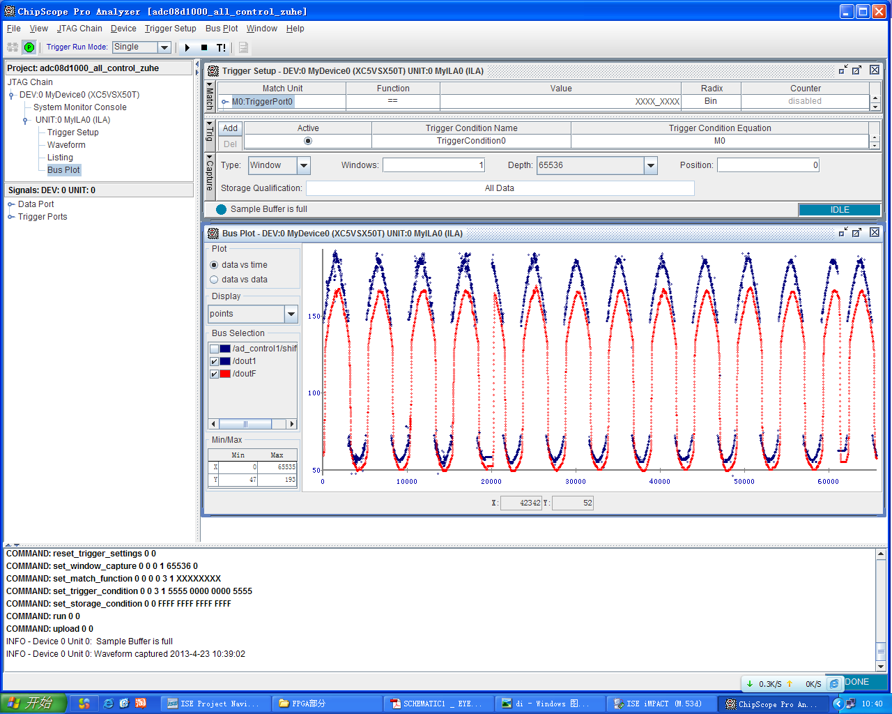The image size is (892, 714).
Task: Open the JTAG Chain menu
Action: click(79, 29)
